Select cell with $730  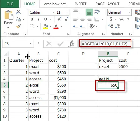tap(58, 110)
